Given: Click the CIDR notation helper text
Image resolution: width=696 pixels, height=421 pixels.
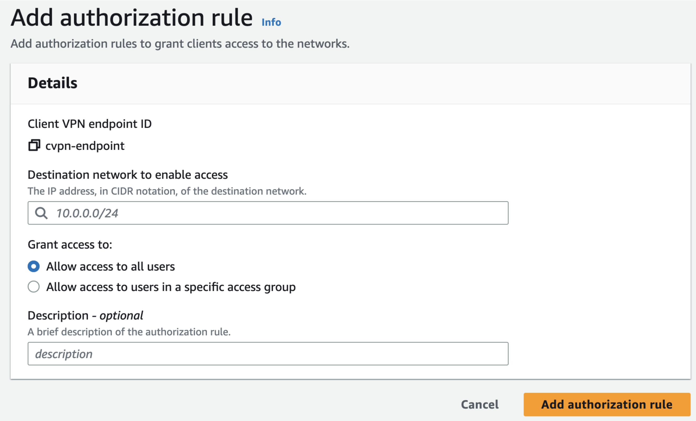Looking at the screenshot, I should [167, 191].
